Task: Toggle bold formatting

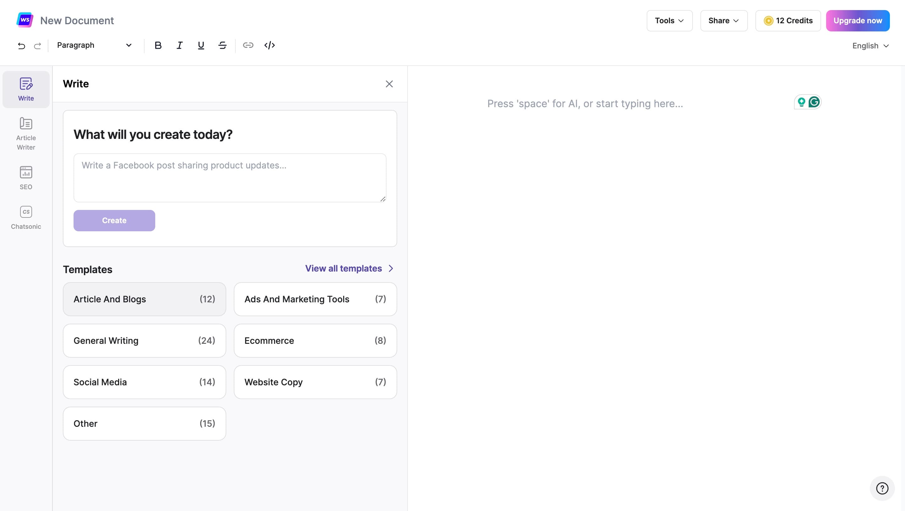Action: tap(158, 45)
